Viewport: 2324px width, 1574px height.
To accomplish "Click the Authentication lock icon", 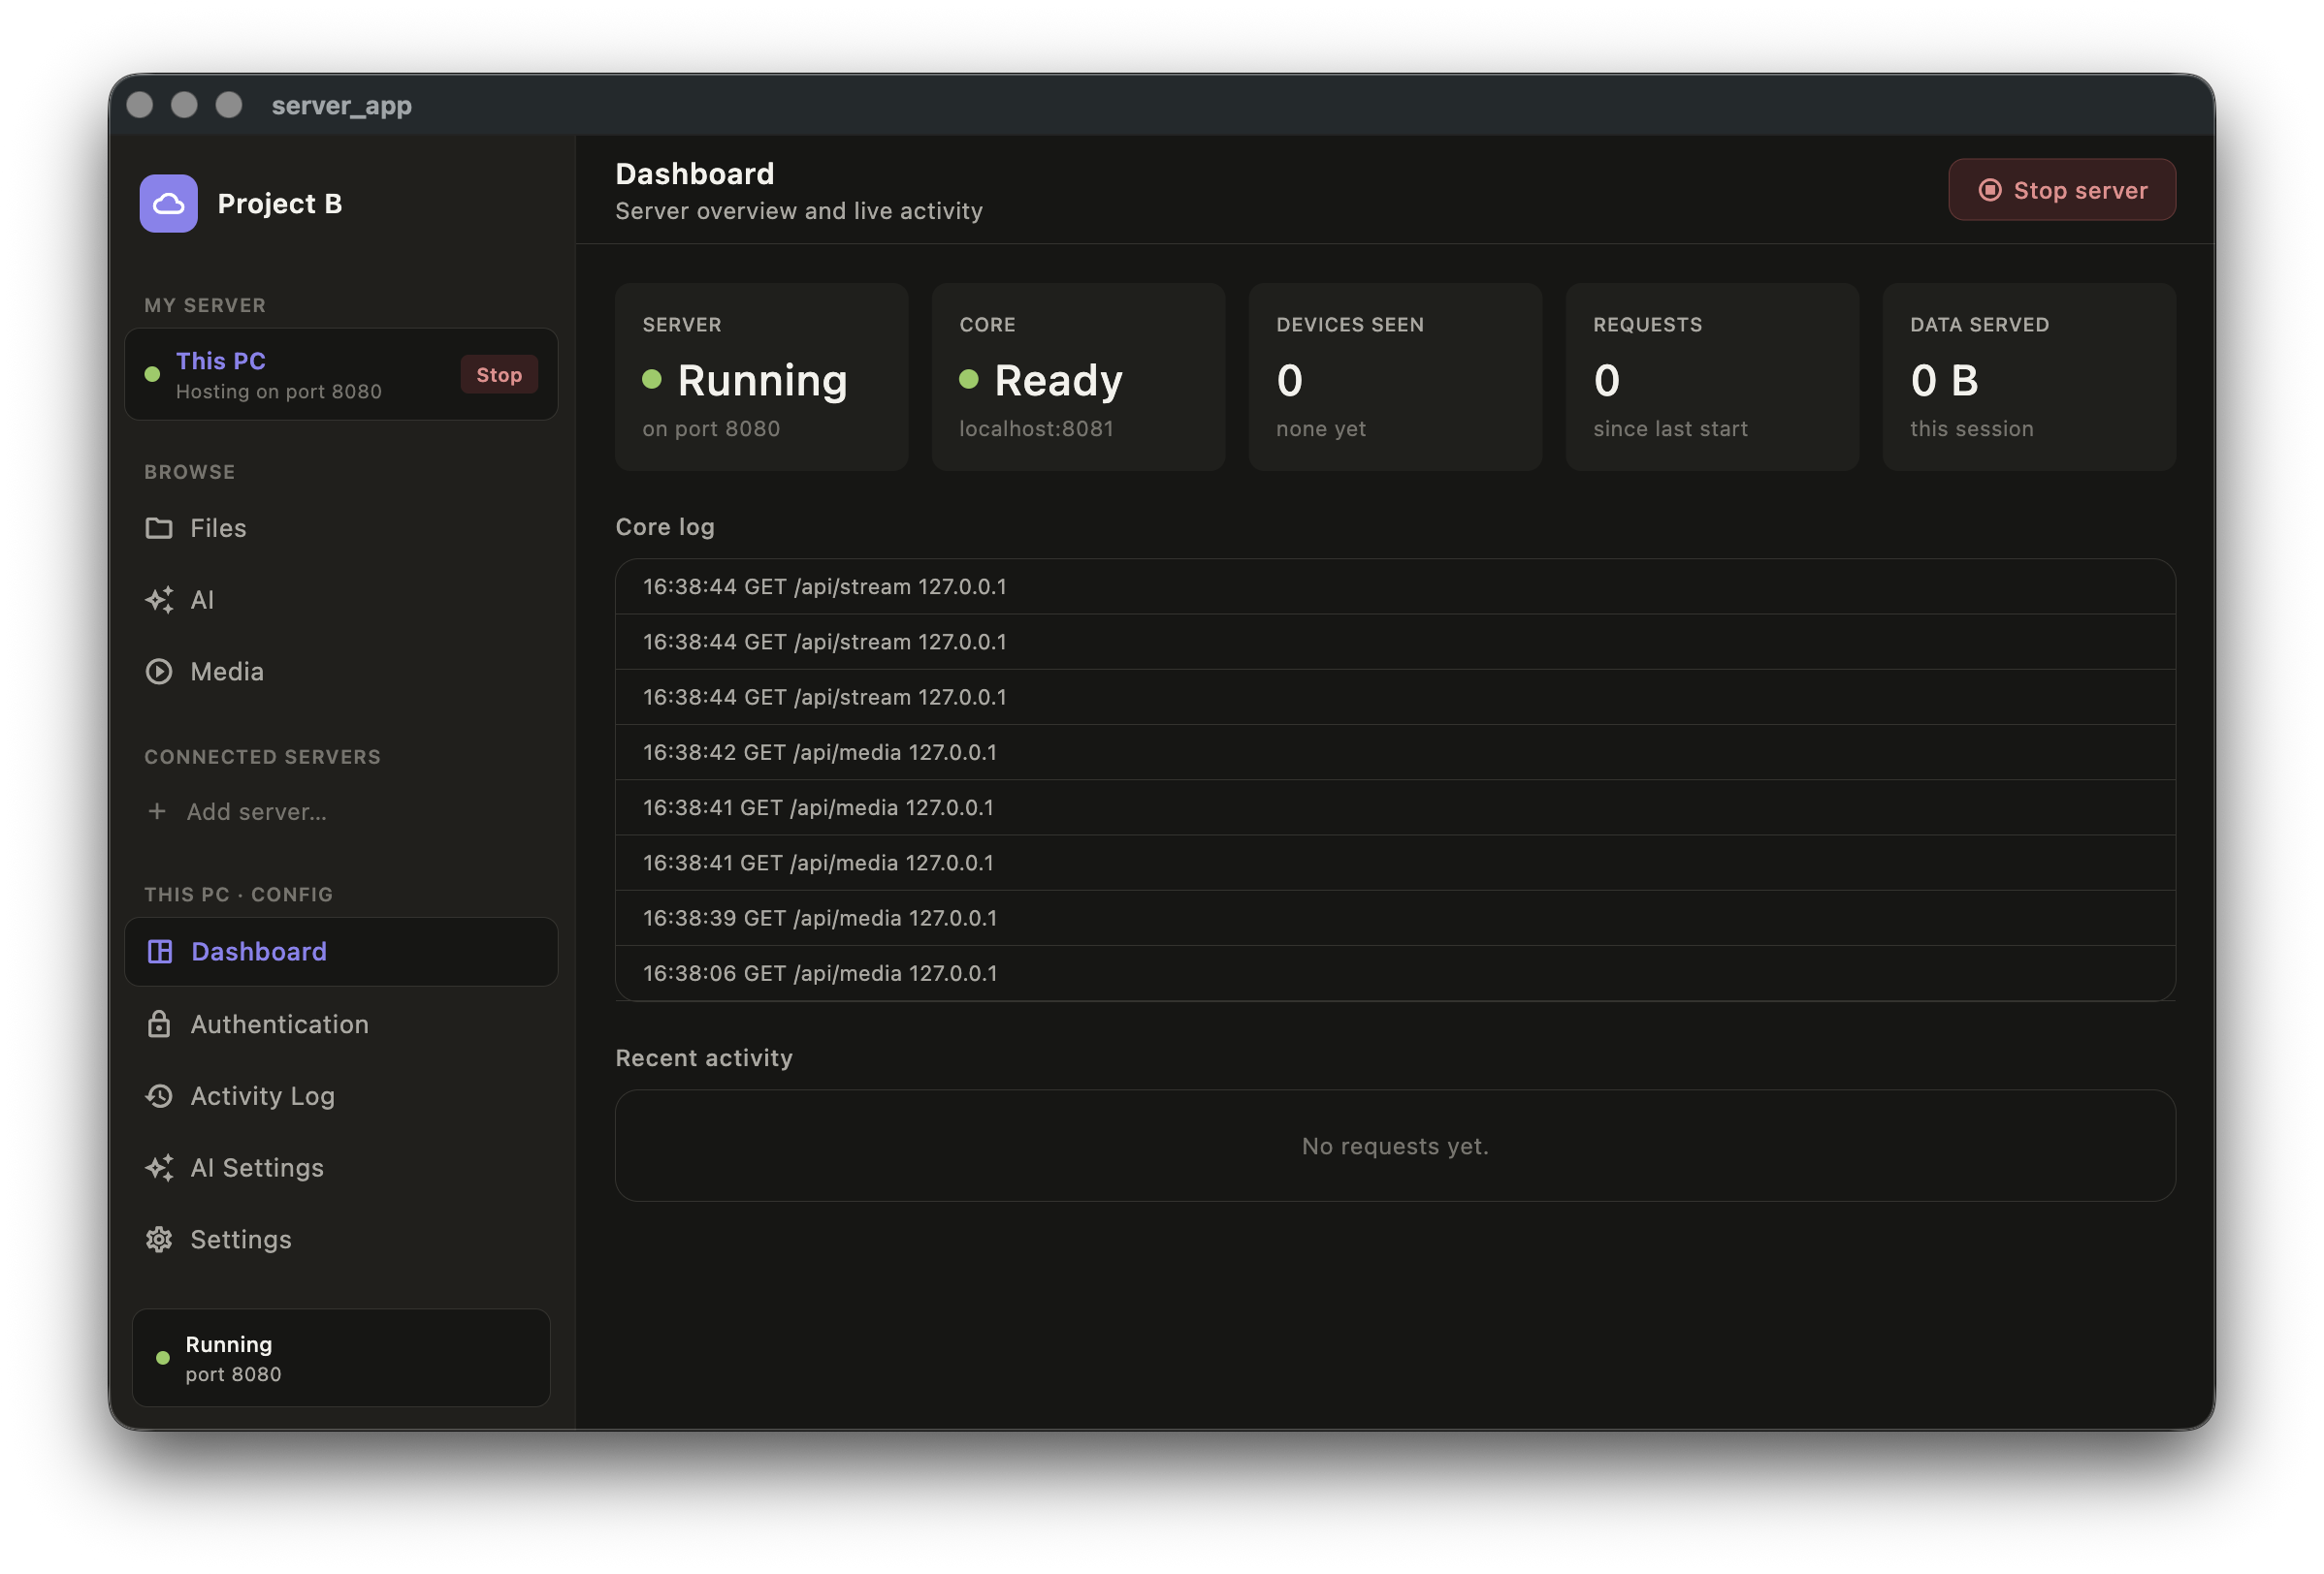I will (159, 1023).
